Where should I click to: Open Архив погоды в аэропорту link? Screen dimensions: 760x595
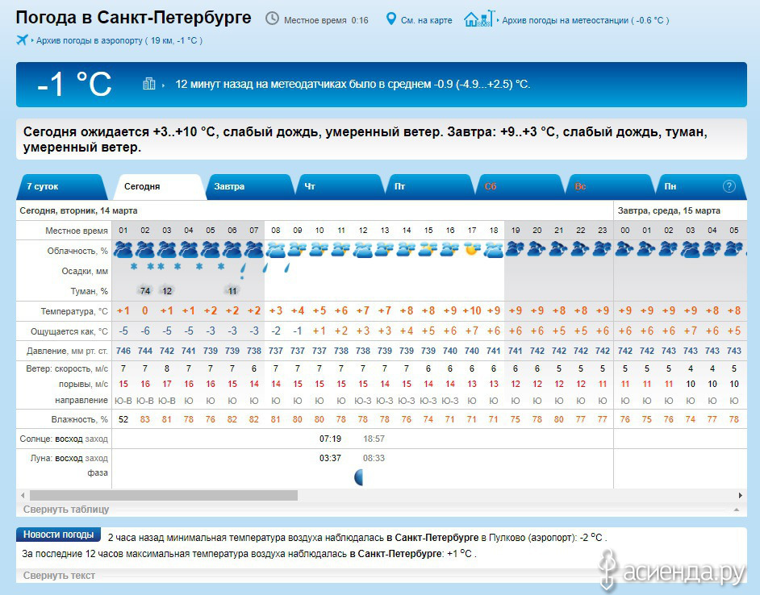tap(119, 40)
